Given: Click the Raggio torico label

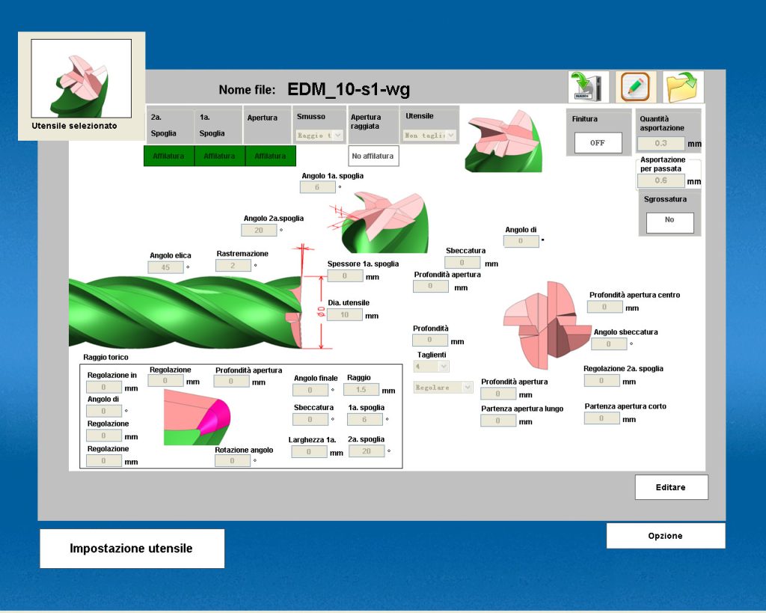Looking at the screenshot, I should (105, 357).
